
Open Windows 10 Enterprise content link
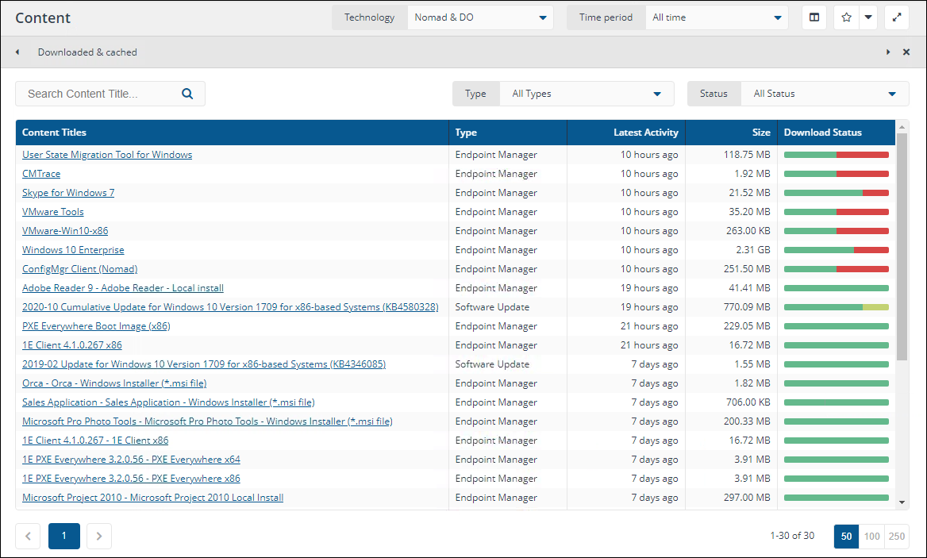73,250
